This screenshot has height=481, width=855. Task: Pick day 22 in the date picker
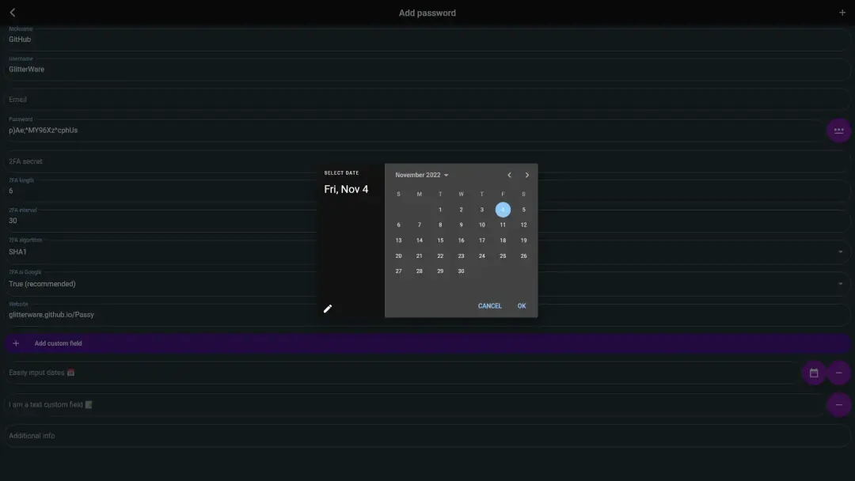440,256
